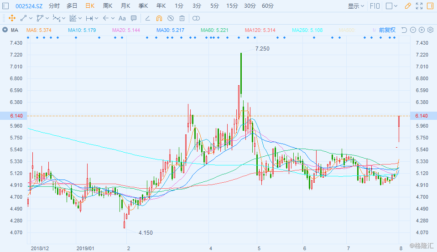Select 3分 three-minute interval
Viewport: 437px width, 252px height.
tap(197, 6)
